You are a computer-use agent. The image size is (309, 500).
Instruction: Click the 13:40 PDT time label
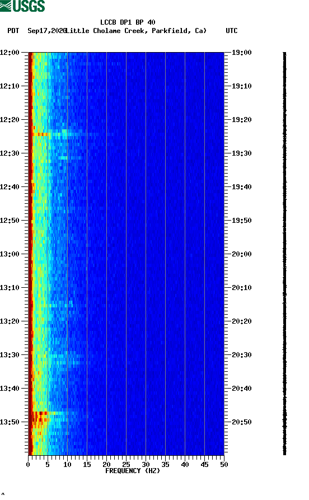coord(10,389)
